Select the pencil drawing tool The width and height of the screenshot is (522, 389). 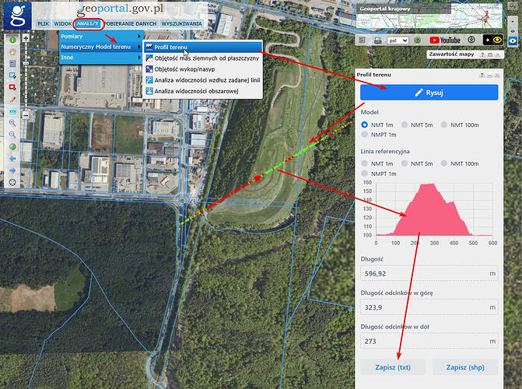click(12, 100)
